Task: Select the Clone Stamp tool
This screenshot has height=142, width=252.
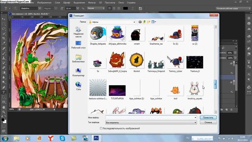Action: coord(4,58)
